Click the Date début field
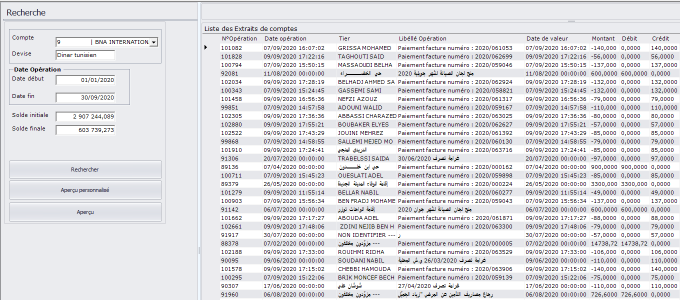Viewport: 680px width, 300px height. [85, 80]
